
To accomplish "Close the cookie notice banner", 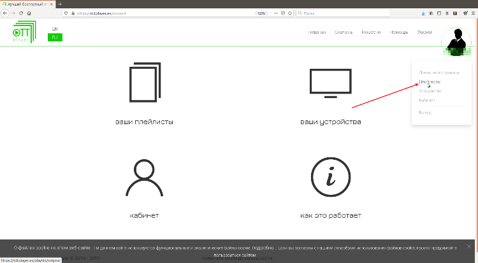I will (468, 246).
